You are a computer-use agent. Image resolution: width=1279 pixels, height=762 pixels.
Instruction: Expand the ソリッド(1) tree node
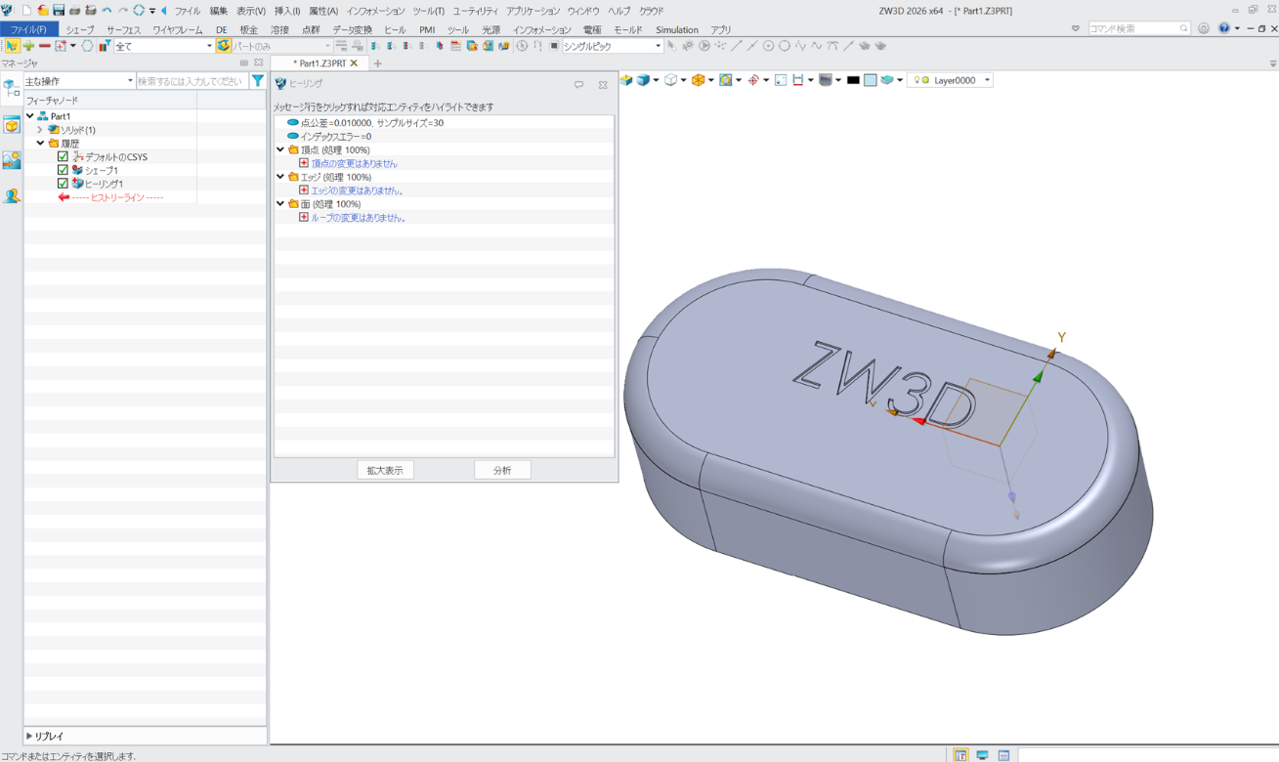[x=40, y=130]
